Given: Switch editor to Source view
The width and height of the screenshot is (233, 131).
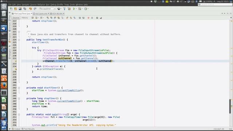Looking at the screenshot, I should pyautogui.click(x=16, y=18).
